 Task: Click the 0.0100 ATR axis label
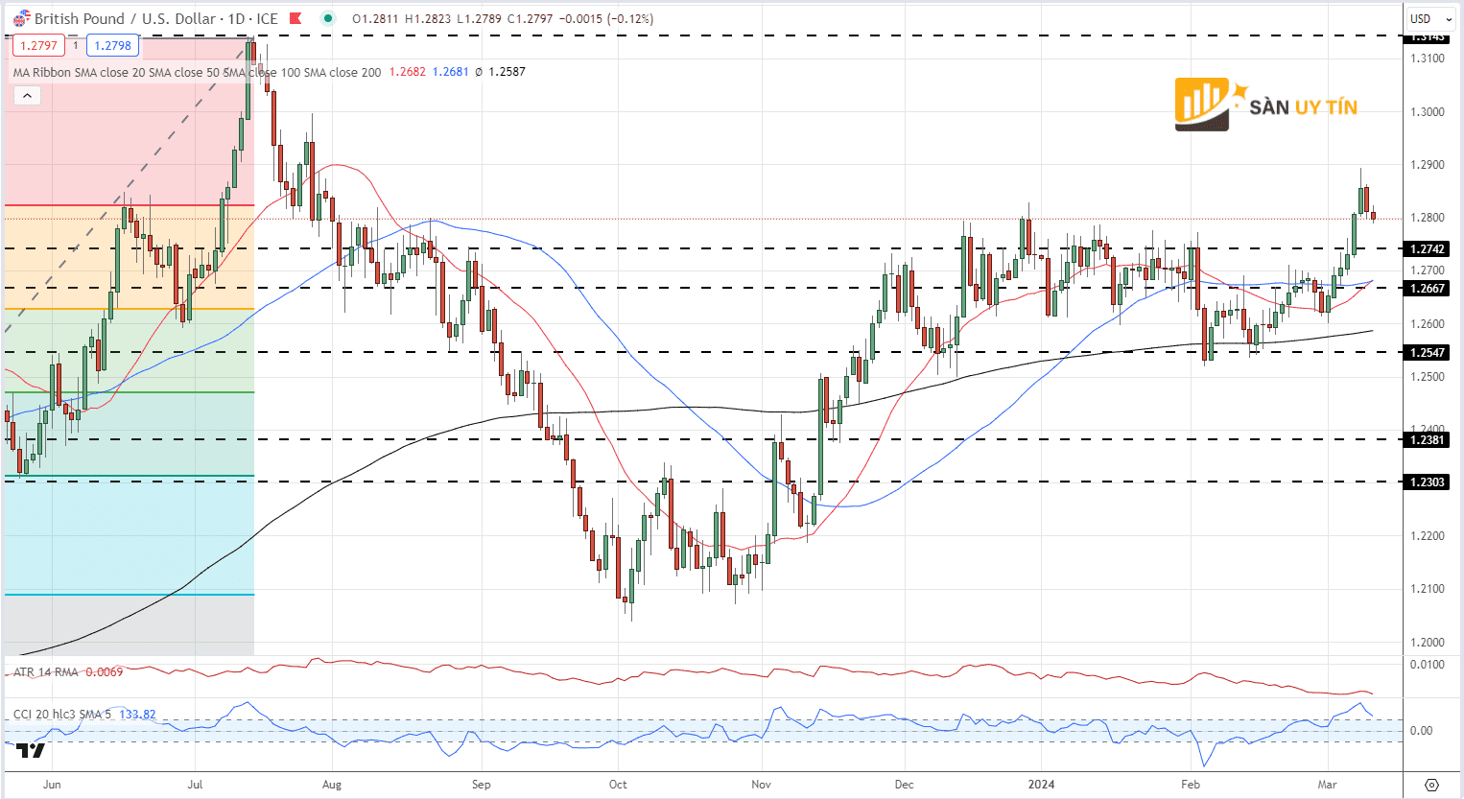pos(1427,665)
